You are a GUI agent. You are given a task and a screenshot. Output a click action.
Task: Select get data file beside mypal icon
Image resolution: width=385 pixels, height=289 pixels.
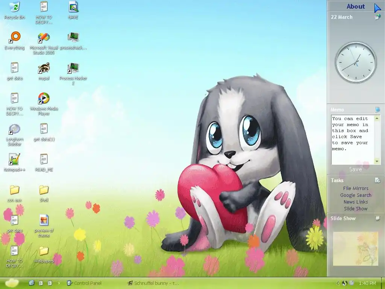click(x=15, y=71)
